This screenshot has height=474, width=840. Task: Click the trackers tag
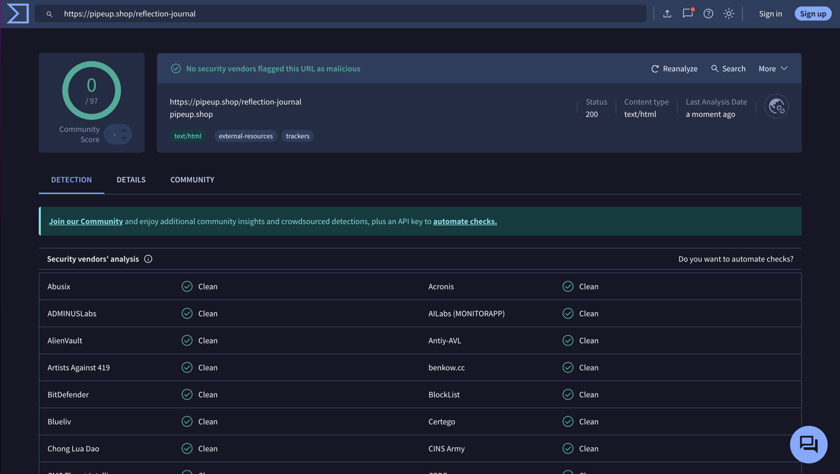(297, 136)
